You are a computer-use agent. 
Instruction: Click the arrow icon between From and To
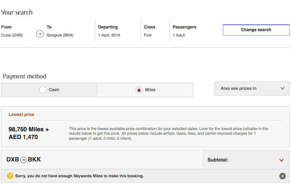pos(40,34)
